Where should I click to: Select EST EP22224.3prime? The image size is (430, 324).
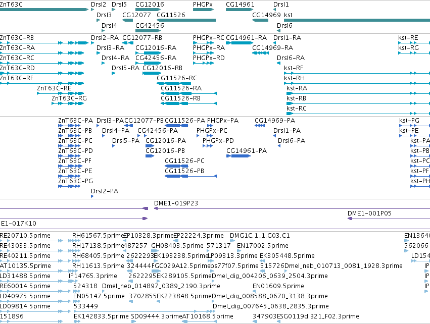click(199, 236)
